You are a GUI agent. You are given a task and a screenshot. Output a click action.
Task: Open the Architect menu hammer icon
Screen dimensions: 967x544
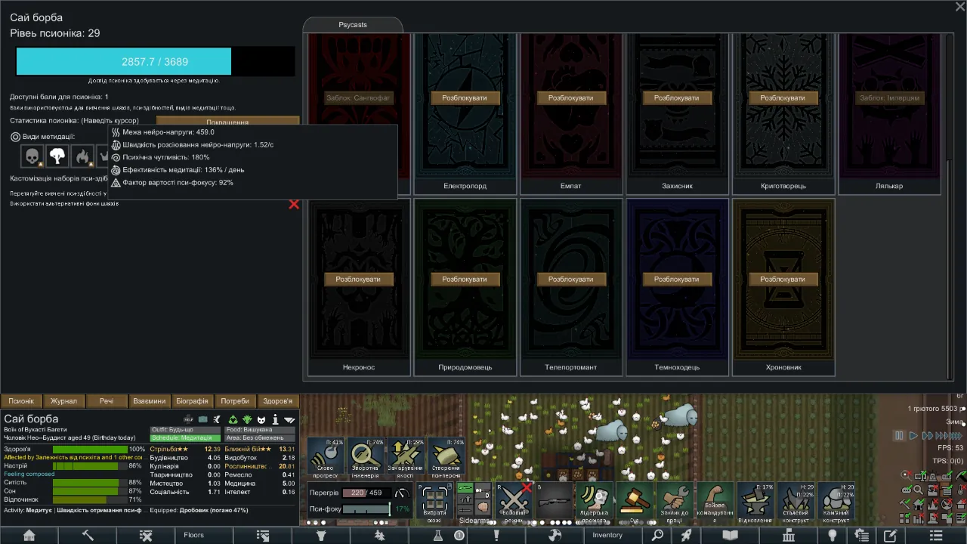click(x=88, y=535)
